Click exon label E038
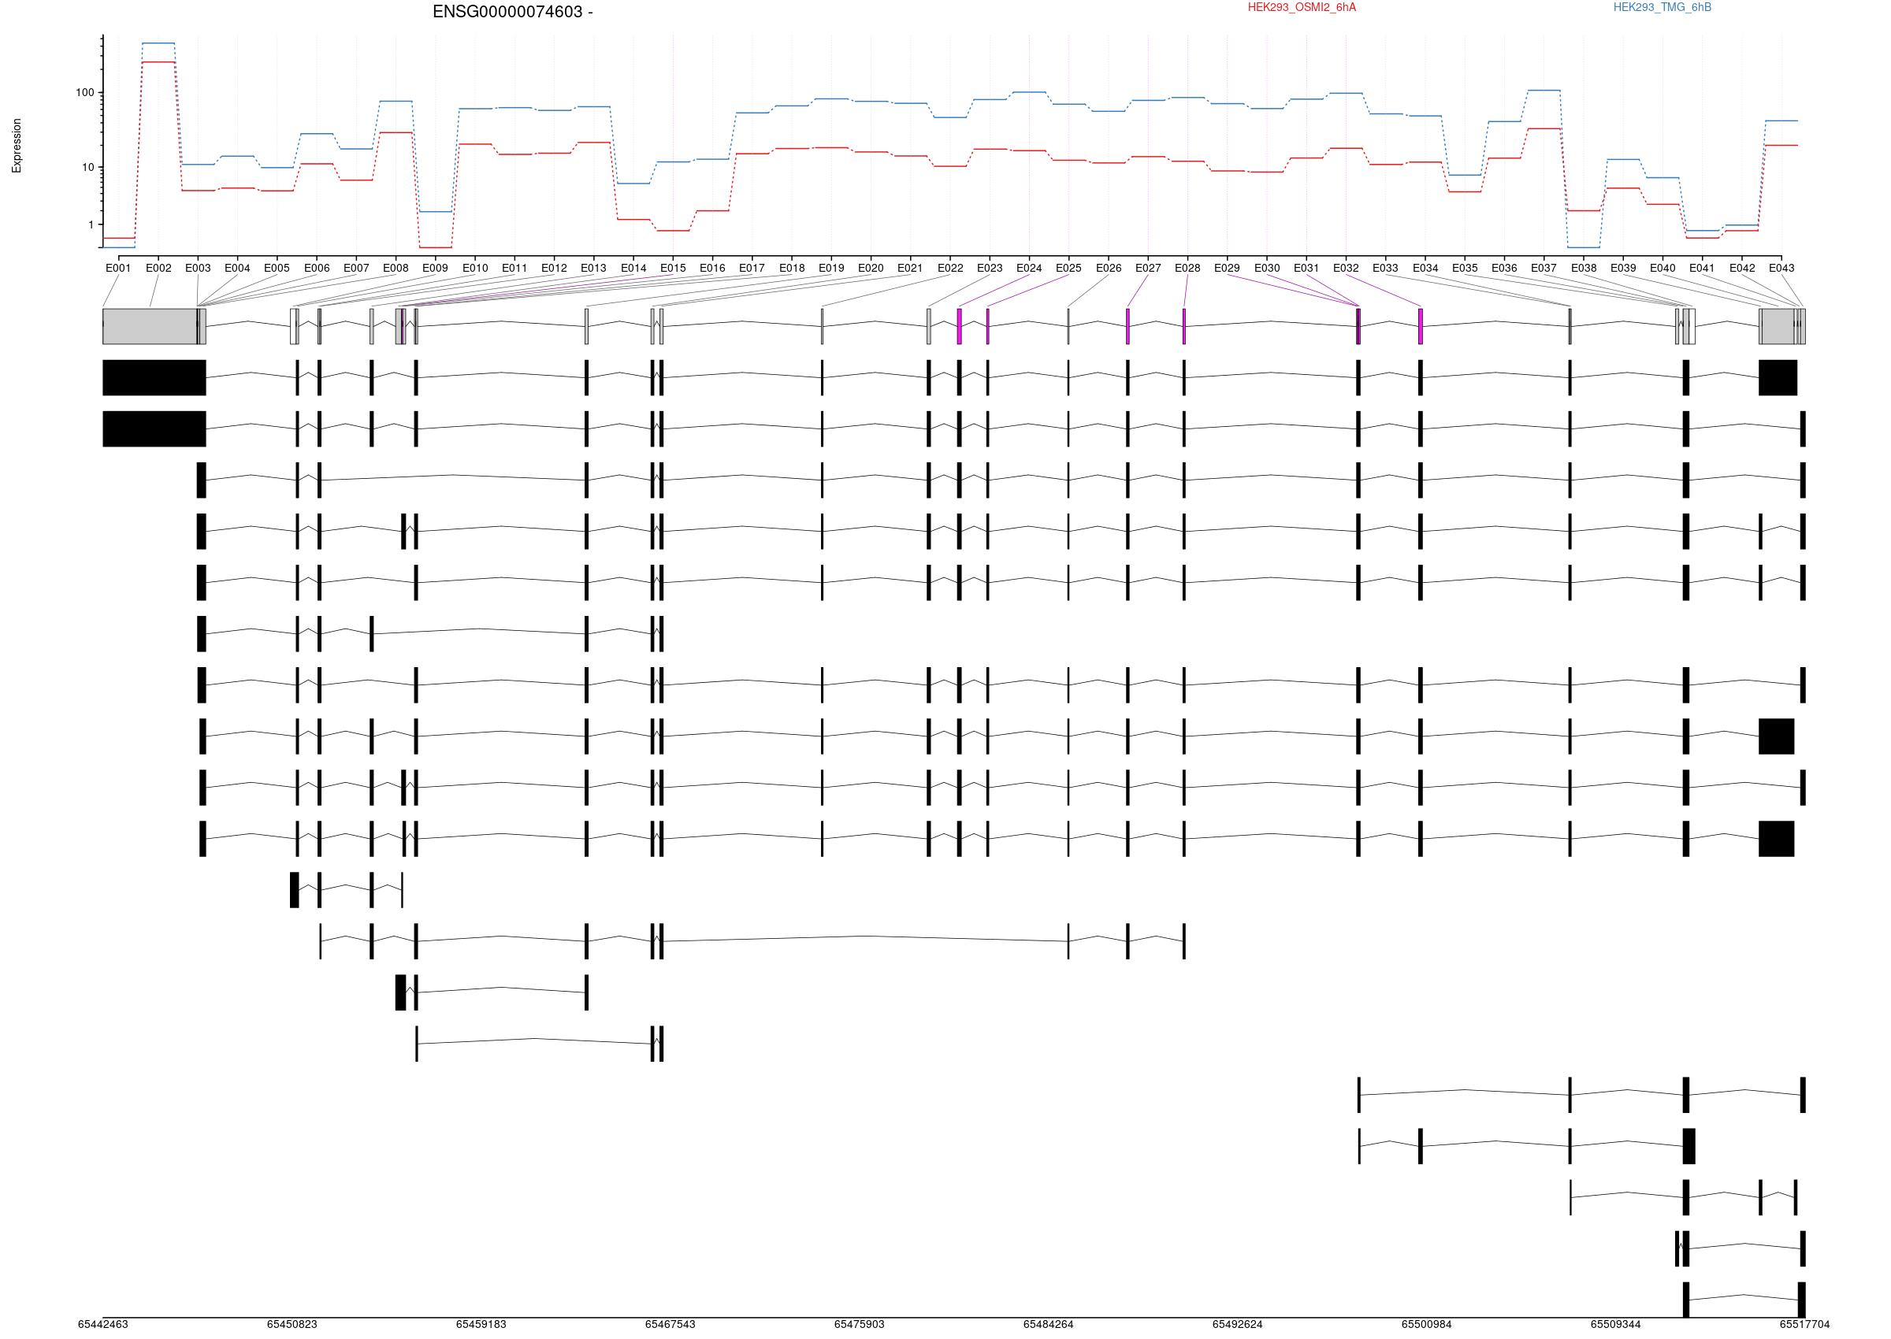This screenshot has height=1339, width=1891. (x=1584, y=268)
